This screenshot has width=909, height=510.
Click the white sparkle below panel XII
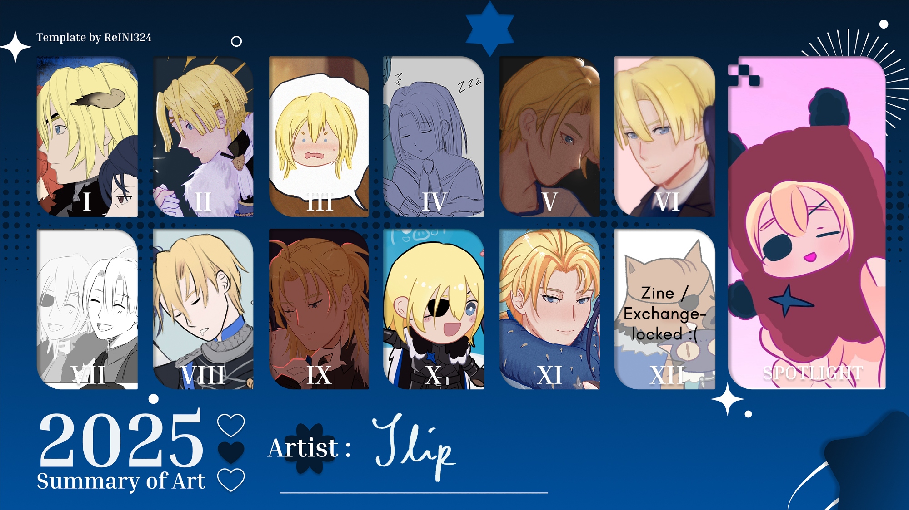click(727, 399)
